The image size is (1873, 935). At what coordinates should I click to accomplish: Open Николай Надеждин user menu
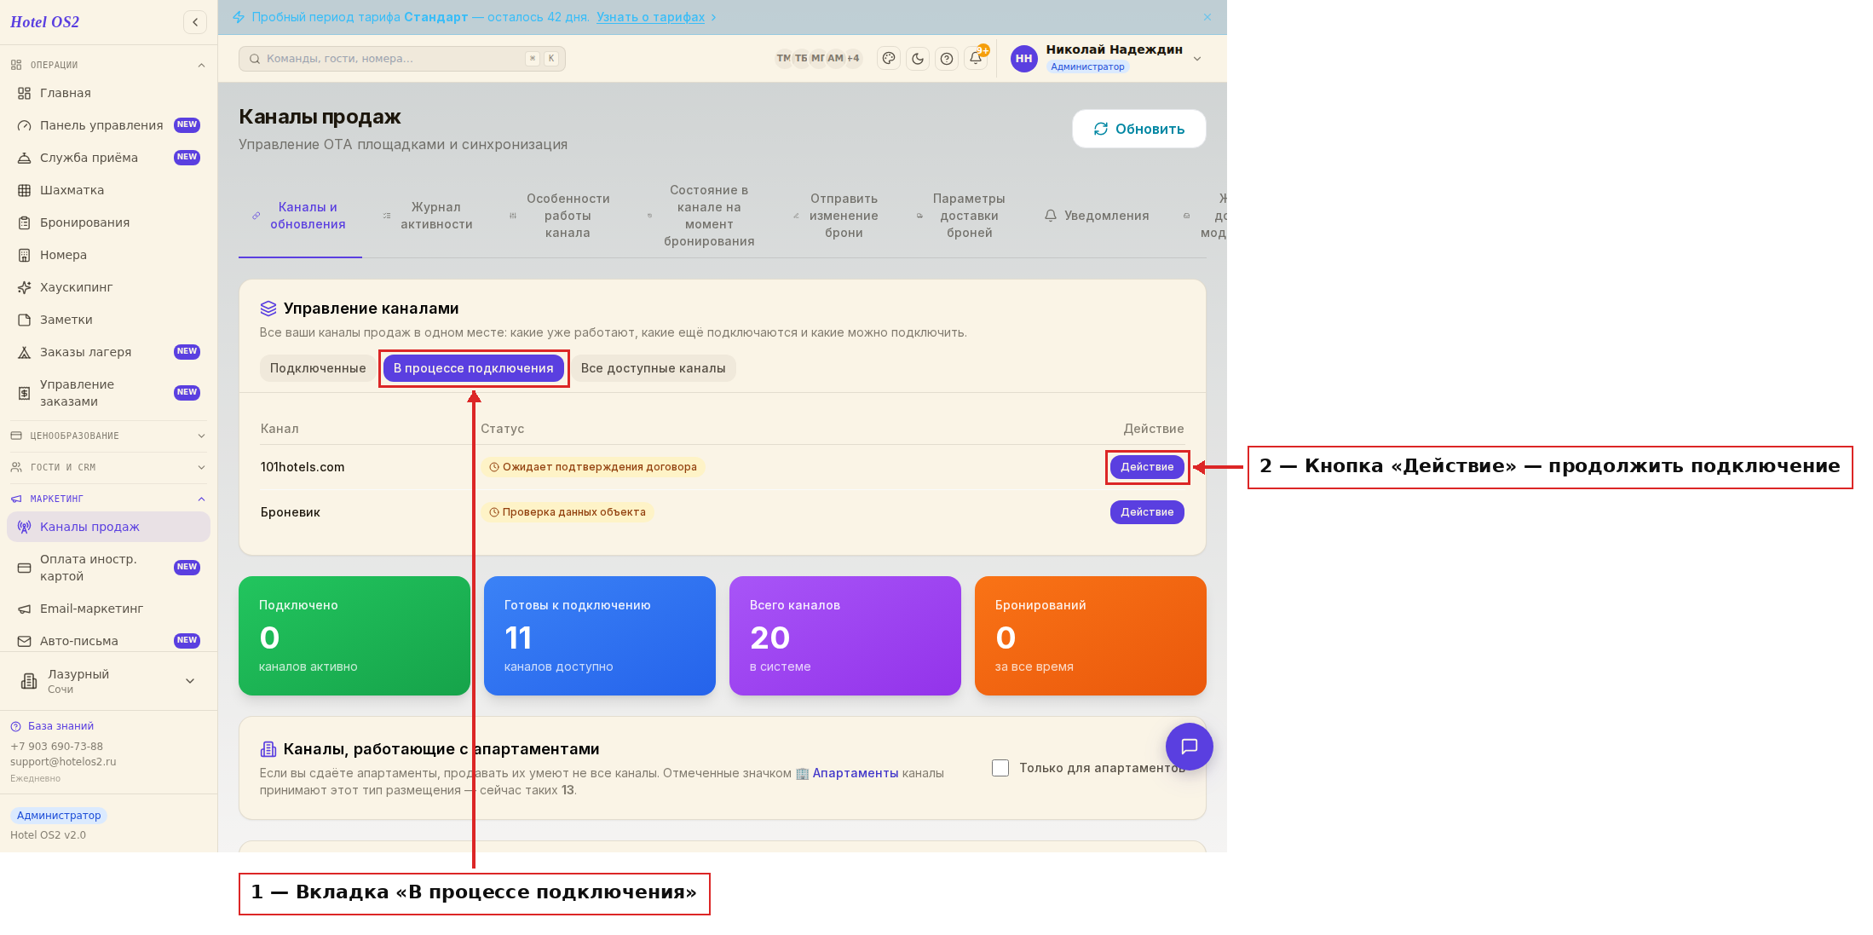(1107, 58)
